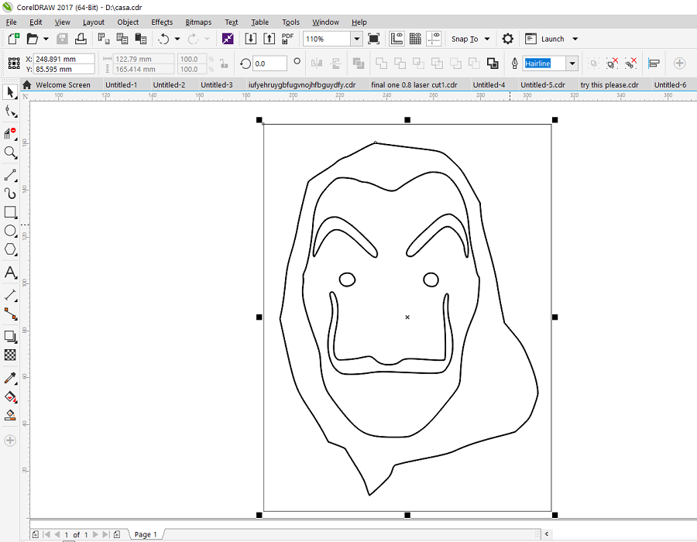Screen dimensions: 697x542
Task: Select the Parallel Dimension tool
Action: click(x=10, y=295)
